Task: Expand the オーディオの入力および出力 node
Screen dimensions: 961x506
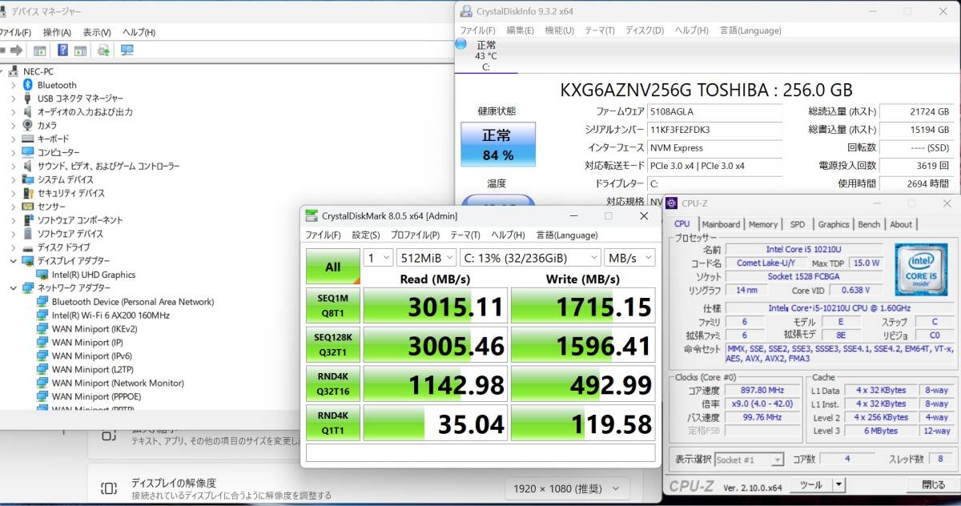Action: coord(13,112)
